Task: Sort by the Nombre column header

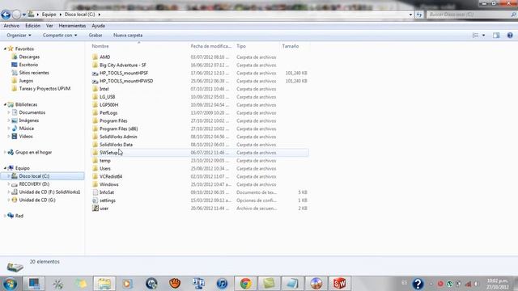Action: point(100,46)
